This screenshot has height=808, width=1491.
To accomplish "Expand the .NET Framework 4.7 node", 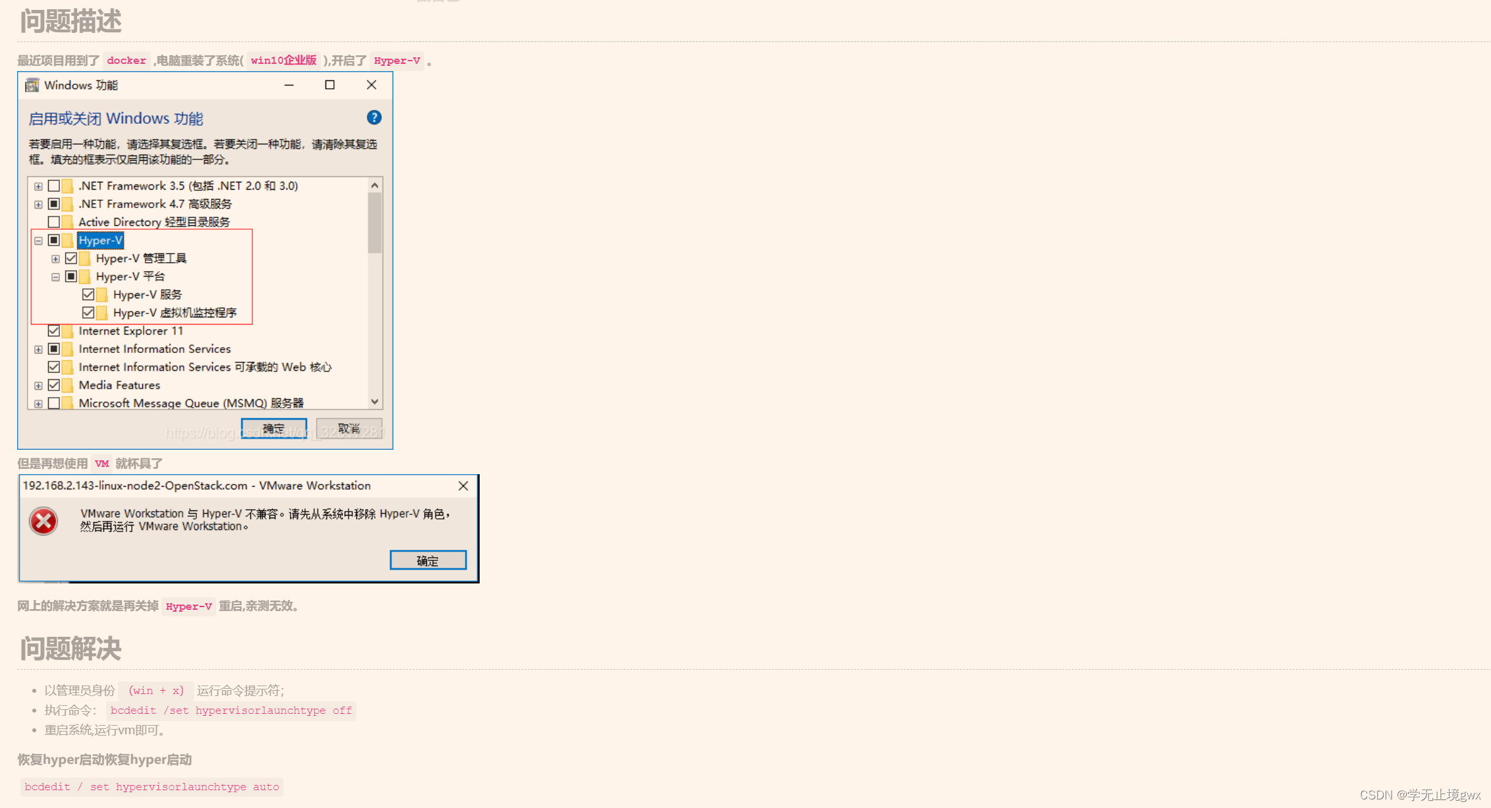I will 38,205.
